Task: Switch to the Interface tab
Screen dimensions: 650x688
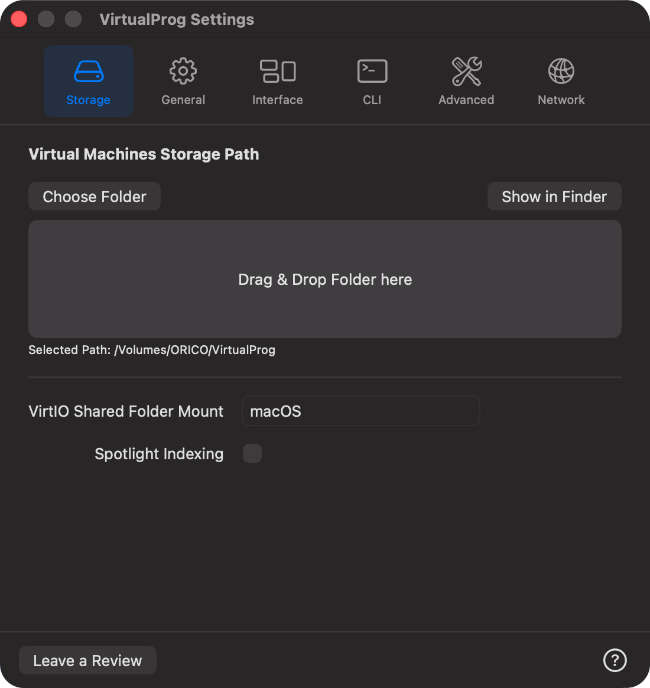Action: pyautogui.click(x=277, y=81)
